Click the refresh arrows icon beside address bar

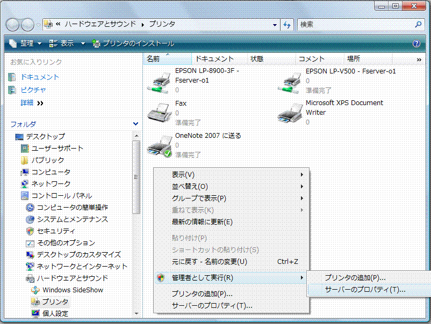287,25
